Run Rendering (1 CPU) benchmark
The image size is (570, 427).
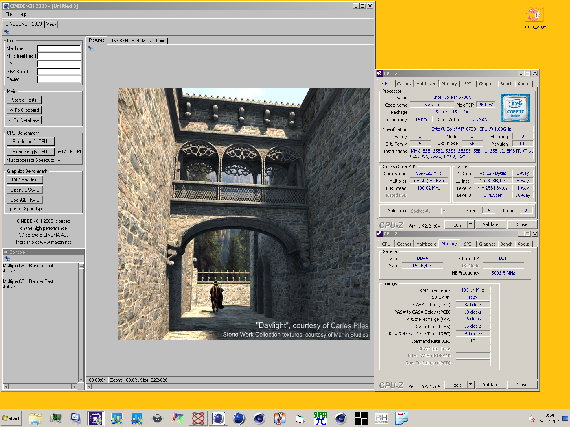click(x=31, y=142)
